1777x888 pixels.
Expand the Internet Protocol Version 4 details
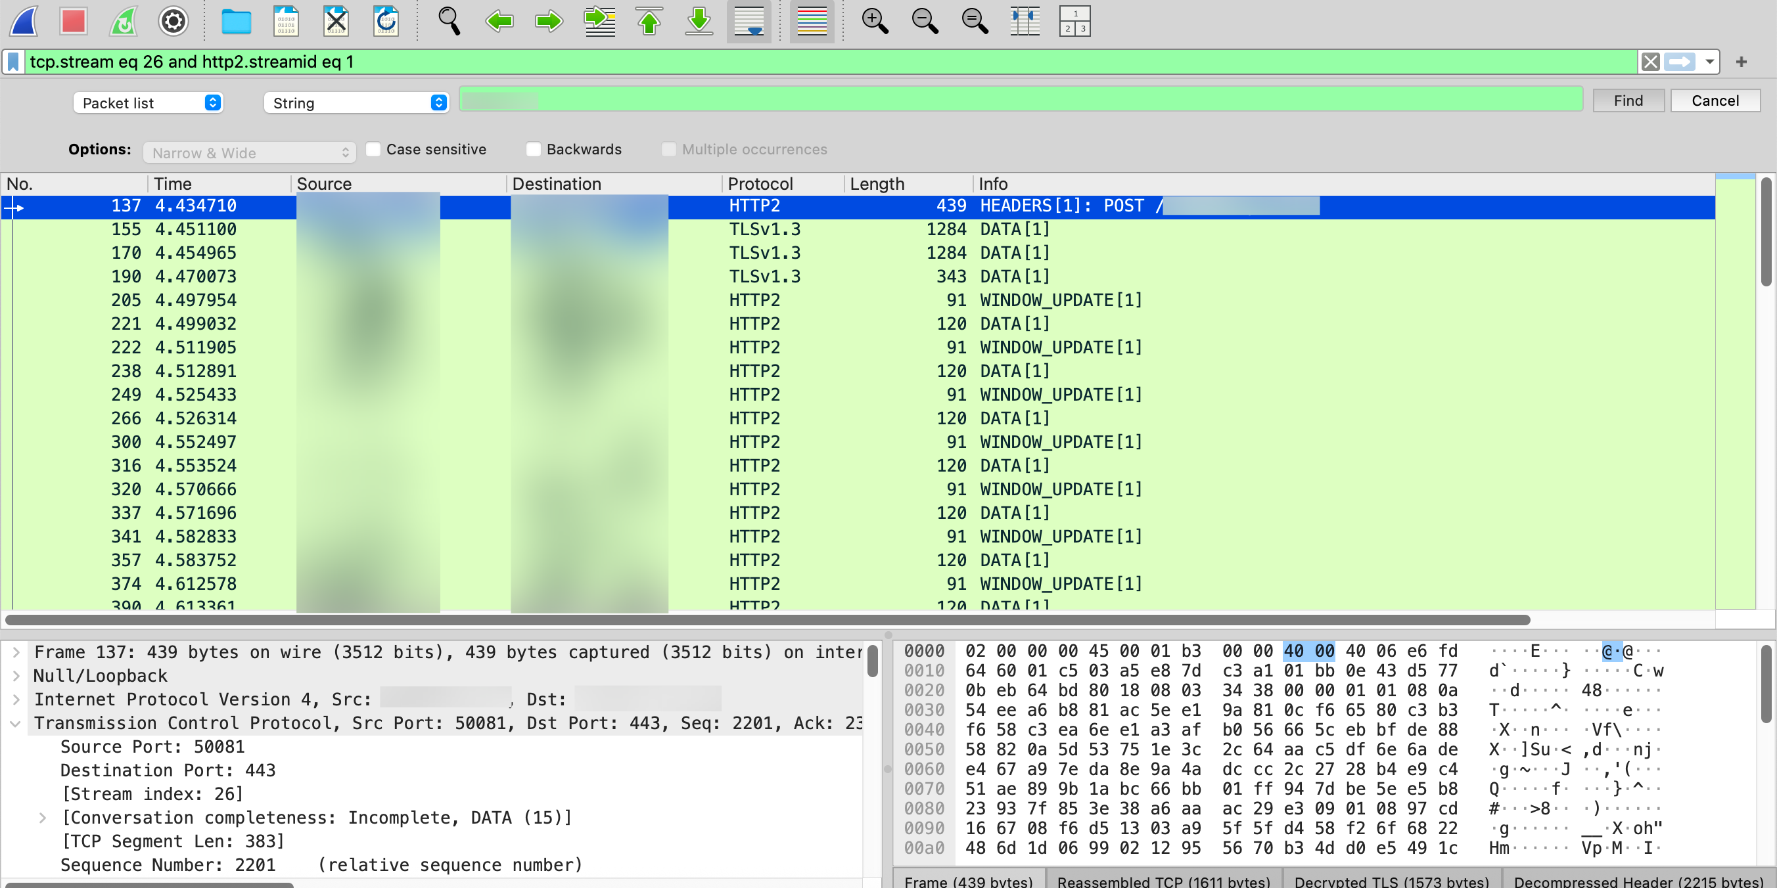click(x=15, y=699)
